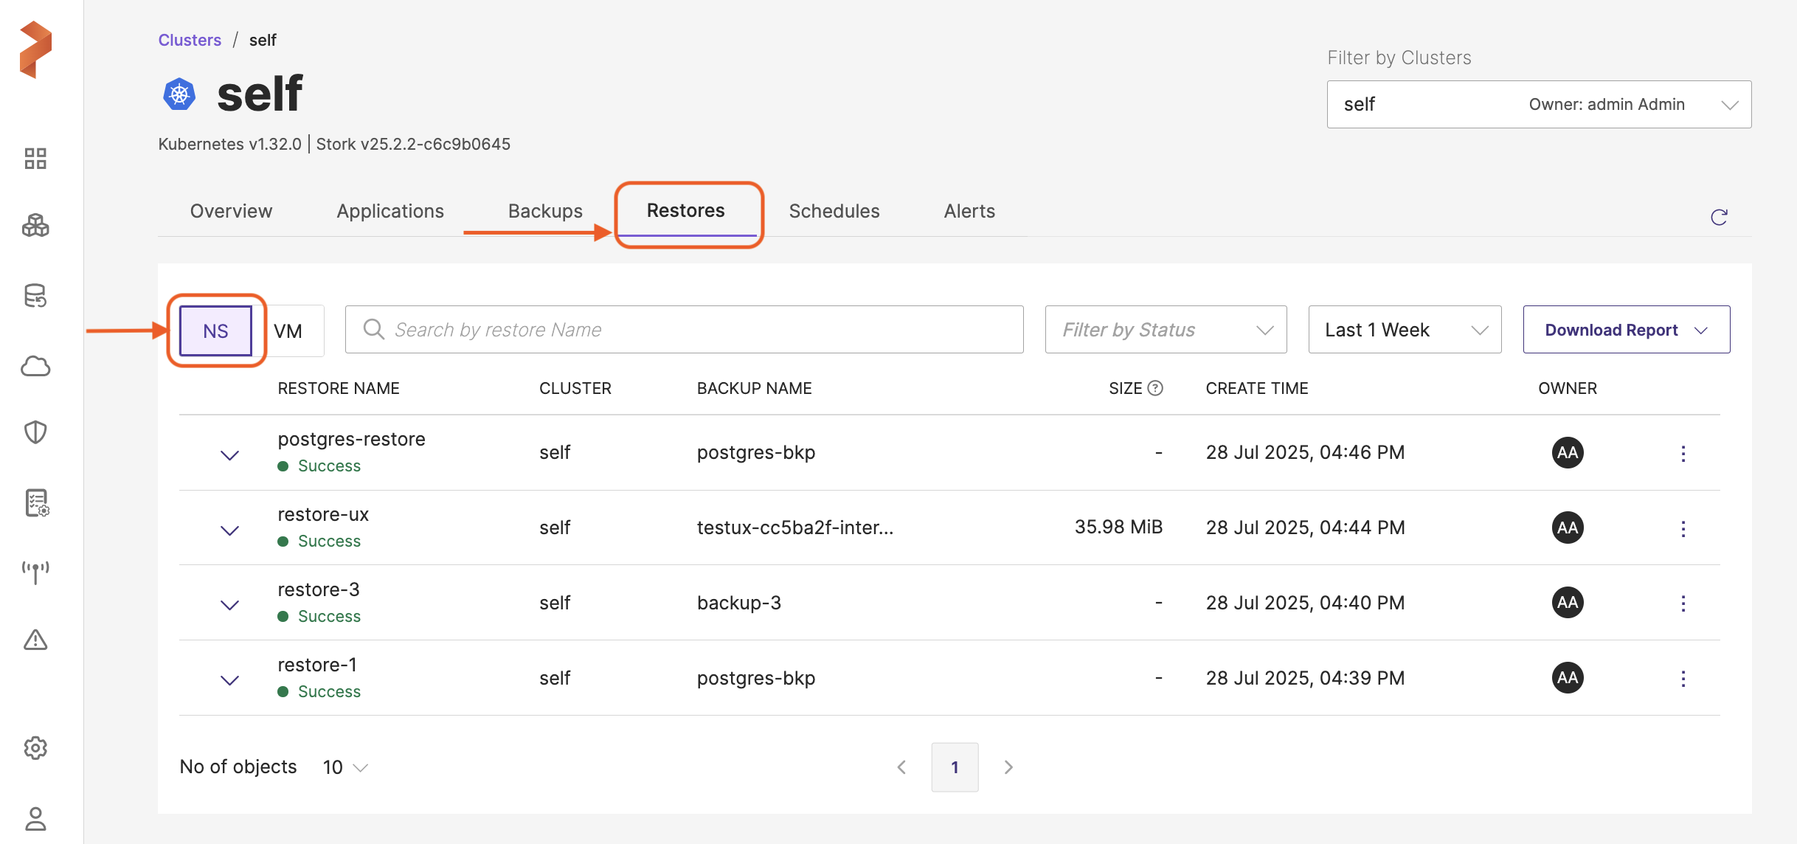Click the Search by restore Name field

684,330
